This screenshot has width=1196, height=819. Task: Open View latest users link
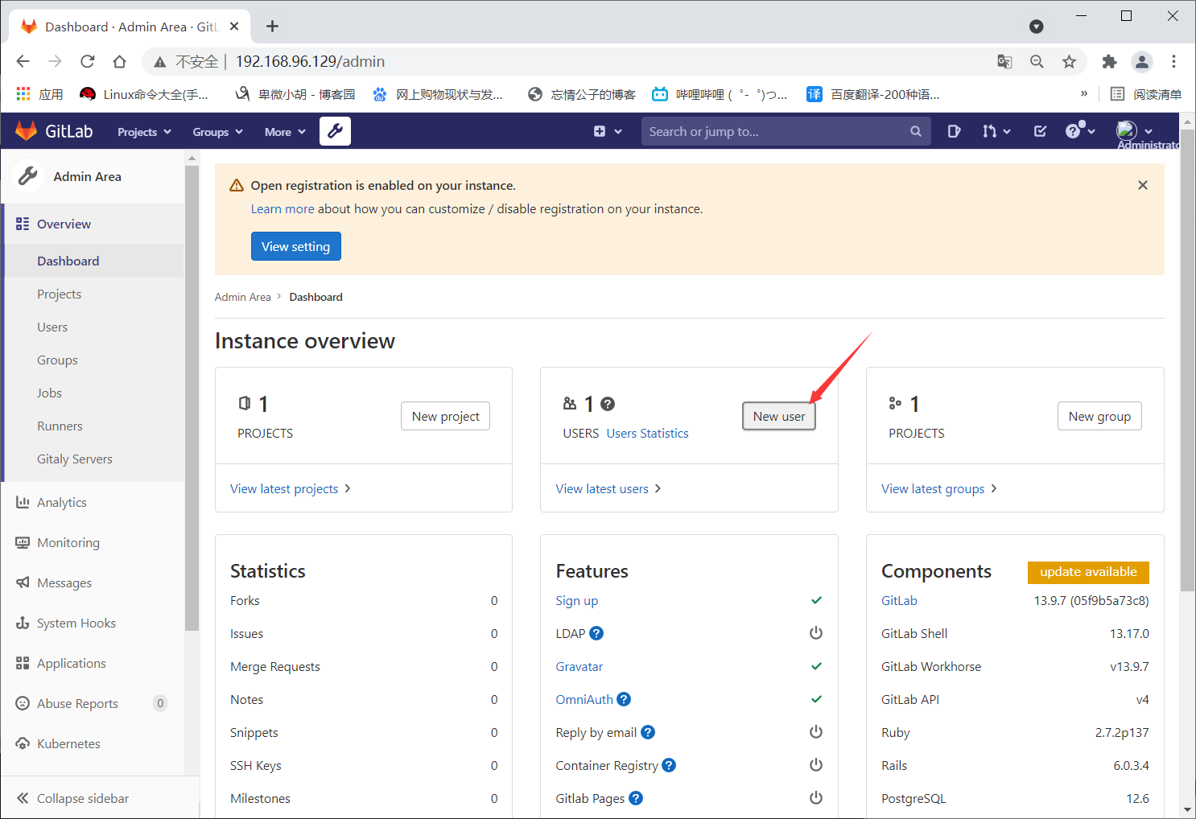pos(608,488)
